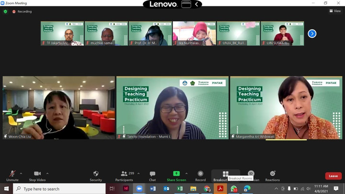Expand share options arrow next to Share Screen
Screen dimensions: 345x194
point(186,173)
